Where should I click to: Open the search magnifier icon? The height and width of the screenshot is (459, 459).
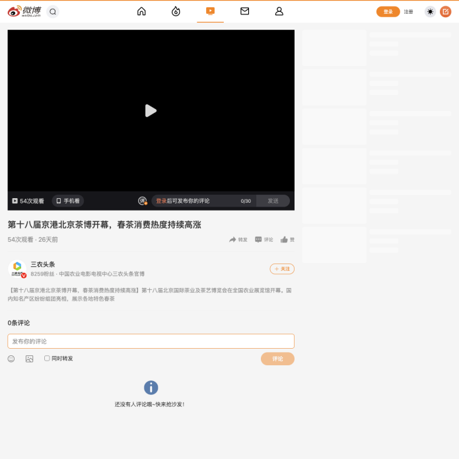pos(53,12)
